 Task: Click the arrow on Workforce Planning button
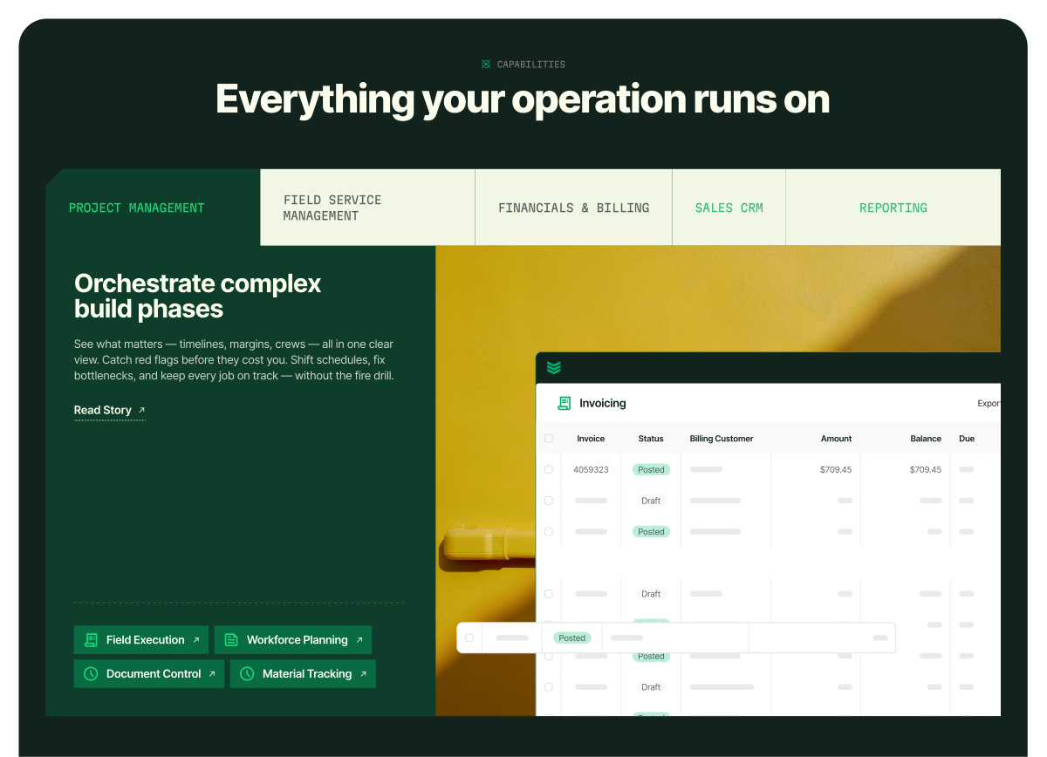[x=359, y=640]
